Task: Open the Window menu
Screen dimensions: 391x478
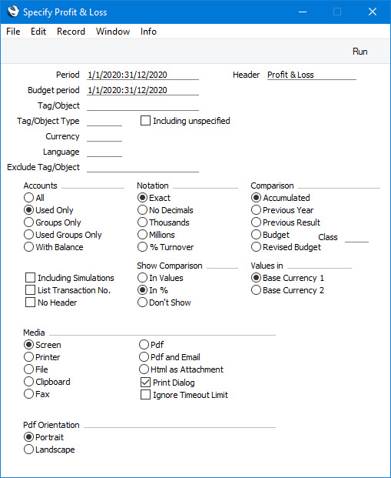Action: click(x=113, y=32)
